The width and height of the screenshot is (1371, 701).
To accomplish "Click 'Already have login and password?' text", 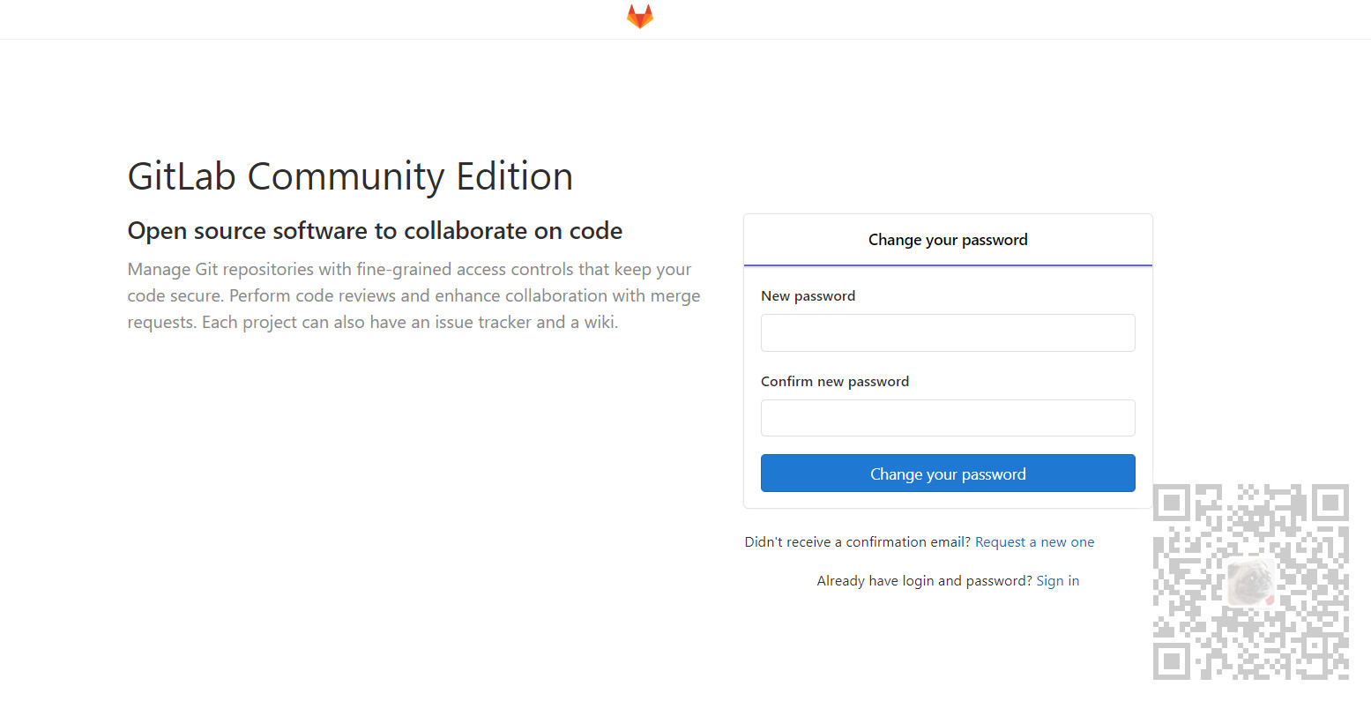I will [x=924, y=581].
